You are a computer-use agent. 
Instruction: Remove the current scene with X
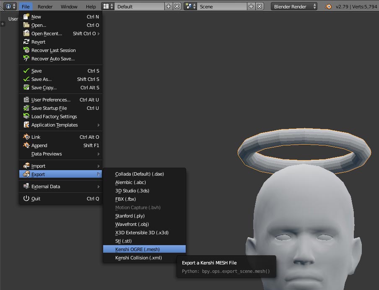[x=260, y=6]
